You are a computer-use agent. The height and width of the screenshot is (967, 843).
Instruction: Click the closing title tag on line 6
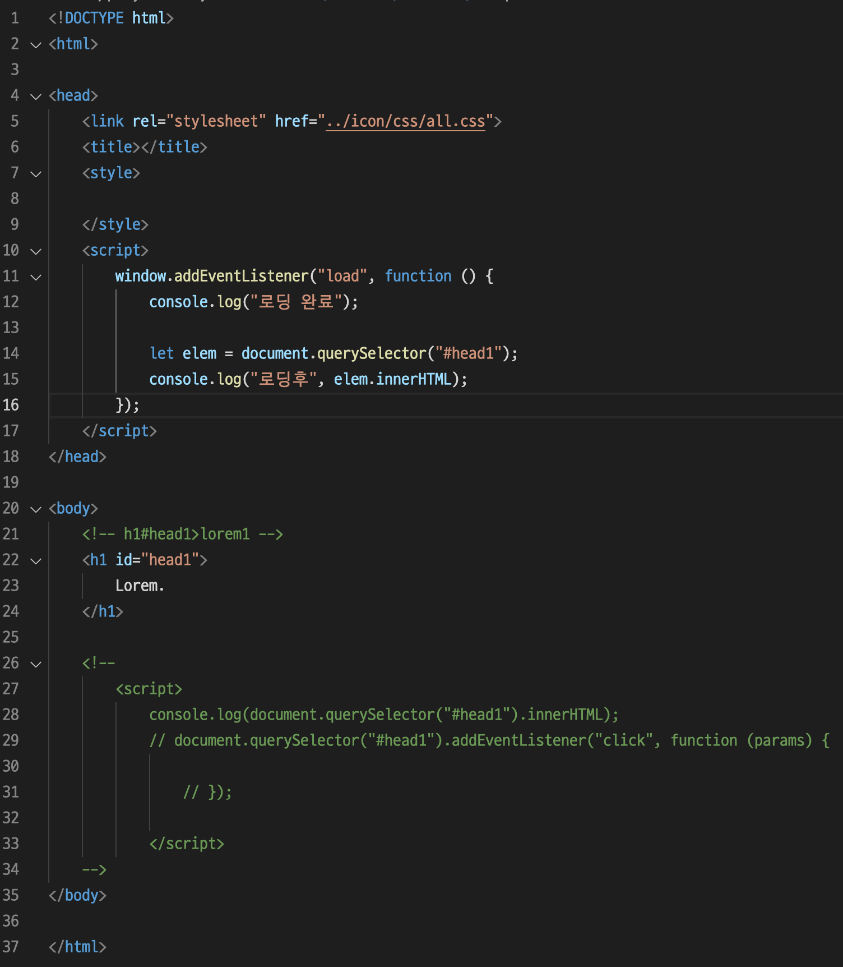(174, 147)
